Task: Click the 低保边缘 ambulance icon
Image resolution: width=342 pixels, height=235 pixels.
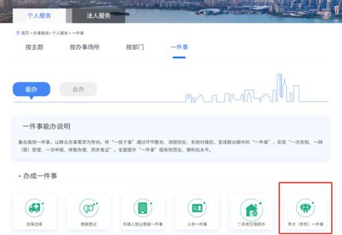Action: tap(34, 208)
